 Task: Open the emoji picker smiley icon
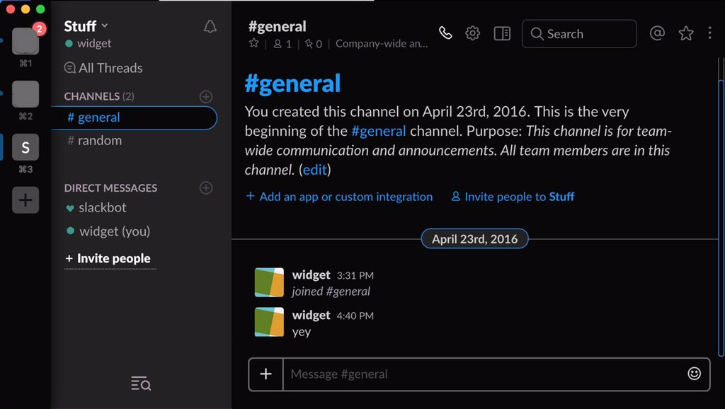pos(694,374)
